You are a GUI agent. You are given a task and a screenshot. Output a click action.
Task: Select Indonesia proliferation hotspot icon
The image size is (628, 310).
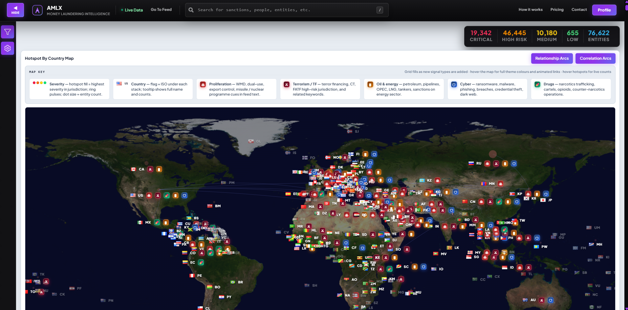point(520,267)
